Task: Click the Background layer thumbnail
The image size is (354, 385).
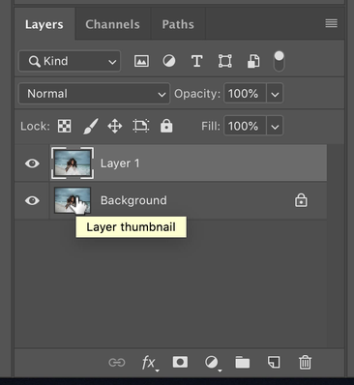Action: pyautogui.click(x=73, y=200)
